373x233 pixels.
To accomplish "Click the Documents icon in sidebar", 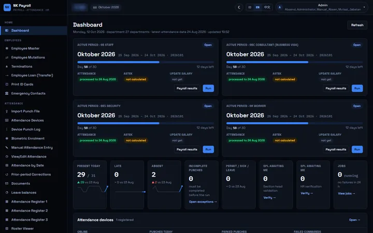I will pyautogui.click(x=7, y=183).
